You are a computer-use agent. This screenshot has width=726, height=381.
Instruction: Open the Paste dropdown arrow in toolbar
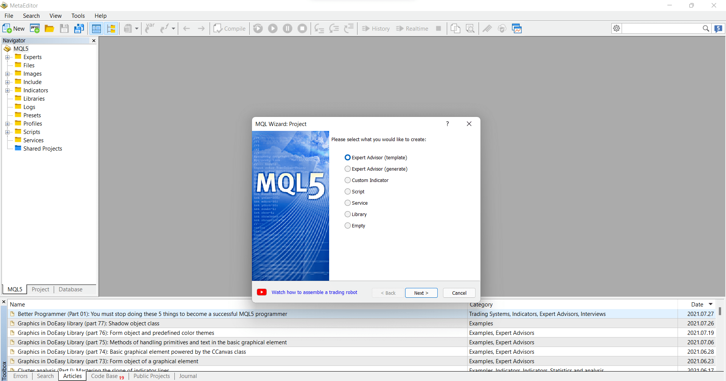pyautogui.click(x=137, y=28)
